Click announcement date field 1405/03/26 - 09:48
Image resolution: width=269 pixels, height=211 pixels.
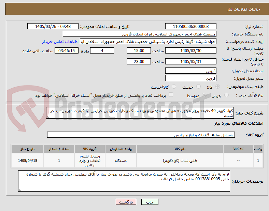(x=53, y=26)
